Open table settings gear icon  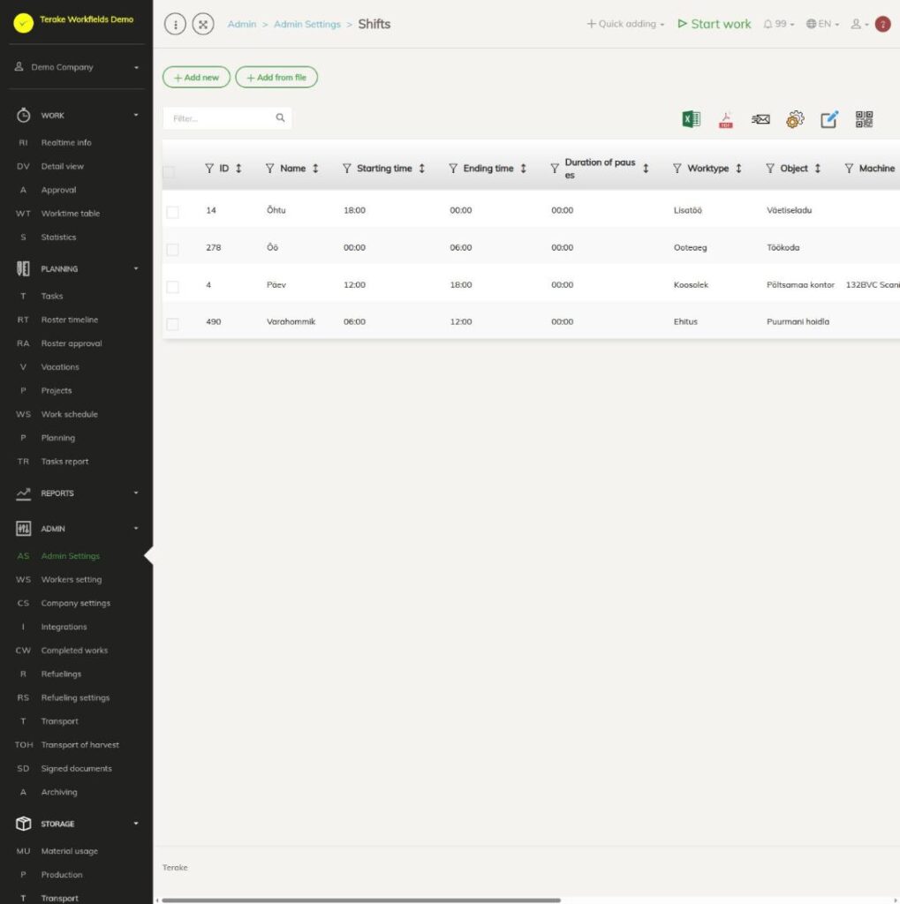pos(795,119)
